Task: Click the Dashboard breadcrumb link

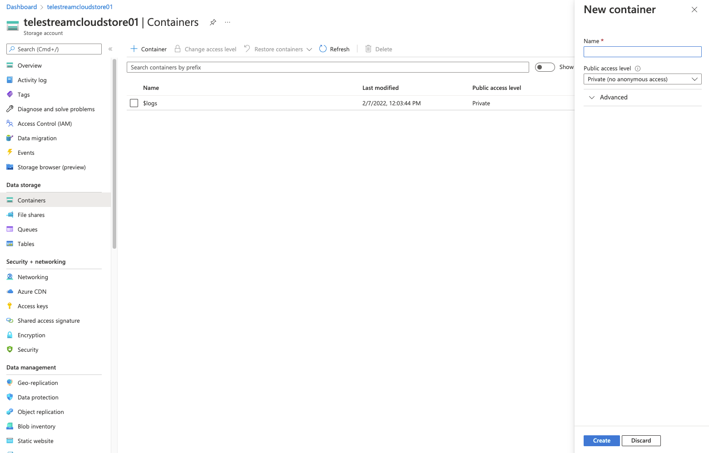Action: click(22, 7)
